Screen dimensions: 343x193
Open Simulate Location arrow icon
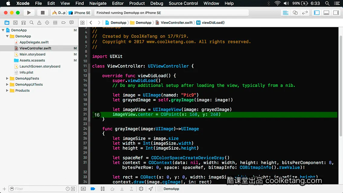(x=151, y=189)
